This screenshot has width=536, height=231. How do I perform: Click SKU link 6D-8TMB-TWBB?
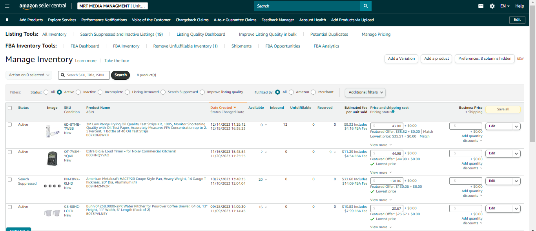[x=72, y=126]
